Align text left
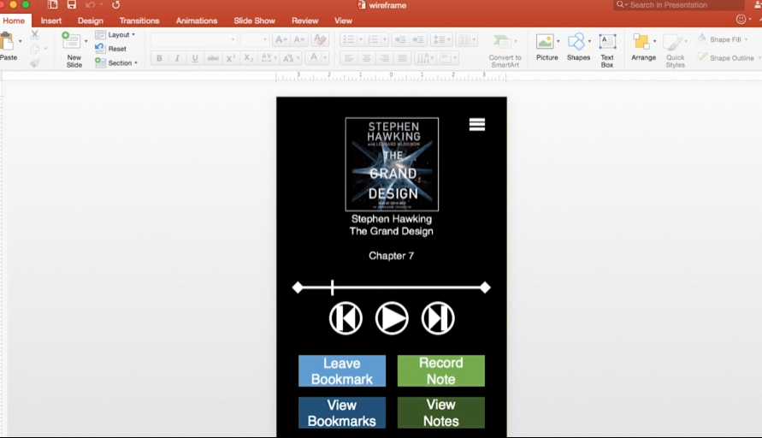The image size is (762, 438). tap(348, 58)
